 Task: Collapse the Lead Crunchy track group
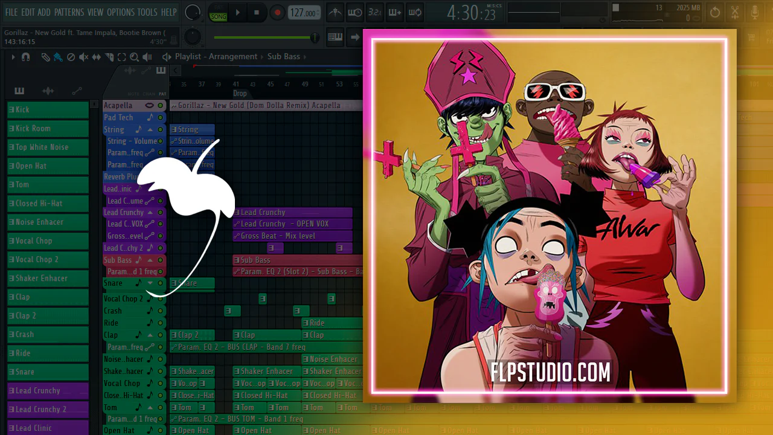coord(150,212)
